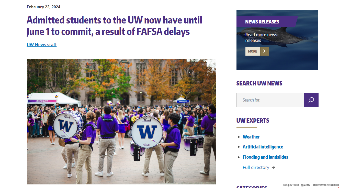
Task: Click the article headline about FAFSA delays
Action: pos(114,26)
